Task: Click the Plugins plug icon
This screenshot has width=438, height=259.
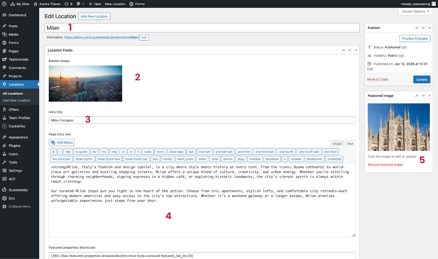Action: pos(4,145)
